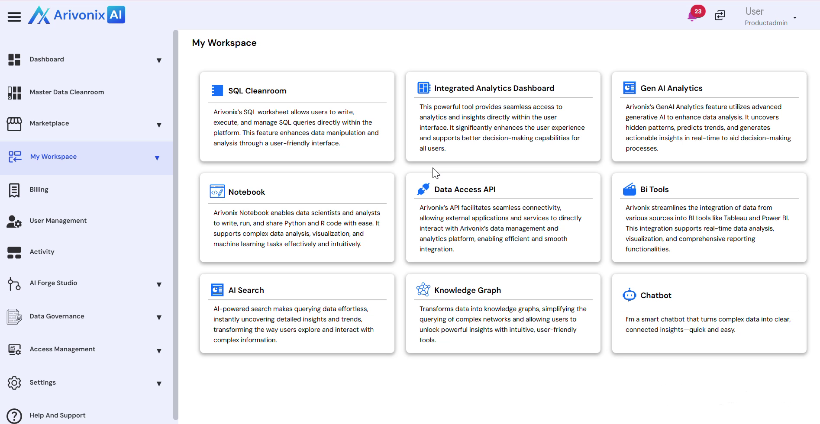The image size is (820, 424).
Task: Open the notifications bell icon
Action: [692, 17]
